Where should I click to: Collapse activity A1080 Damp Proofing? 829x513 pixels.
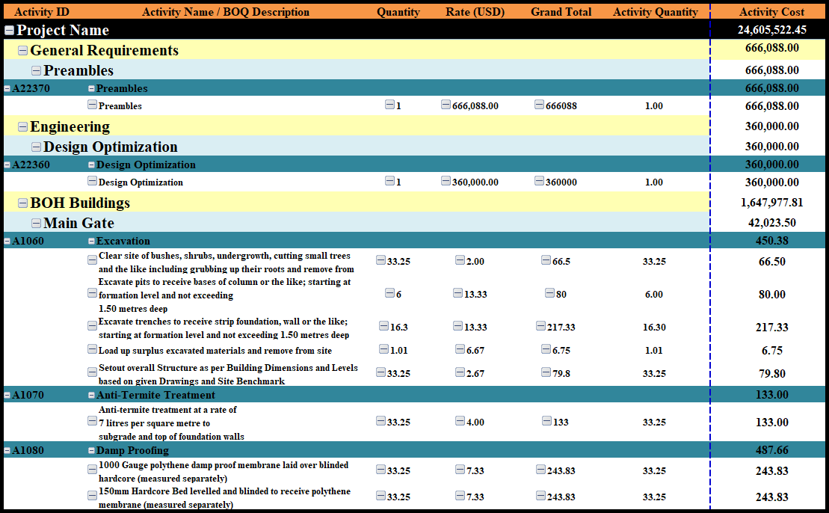coord(7,451)
